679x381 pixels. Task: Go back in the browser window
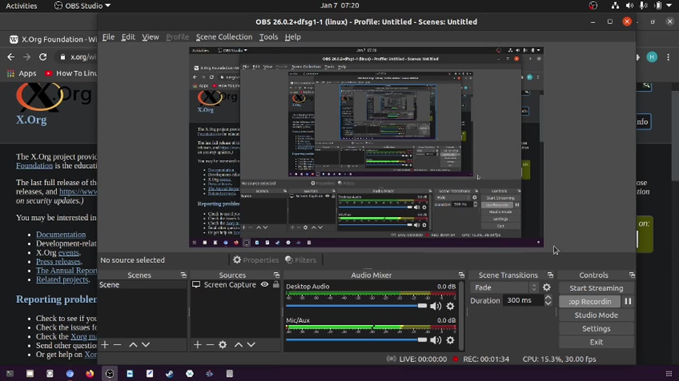[x=11, y=57]
